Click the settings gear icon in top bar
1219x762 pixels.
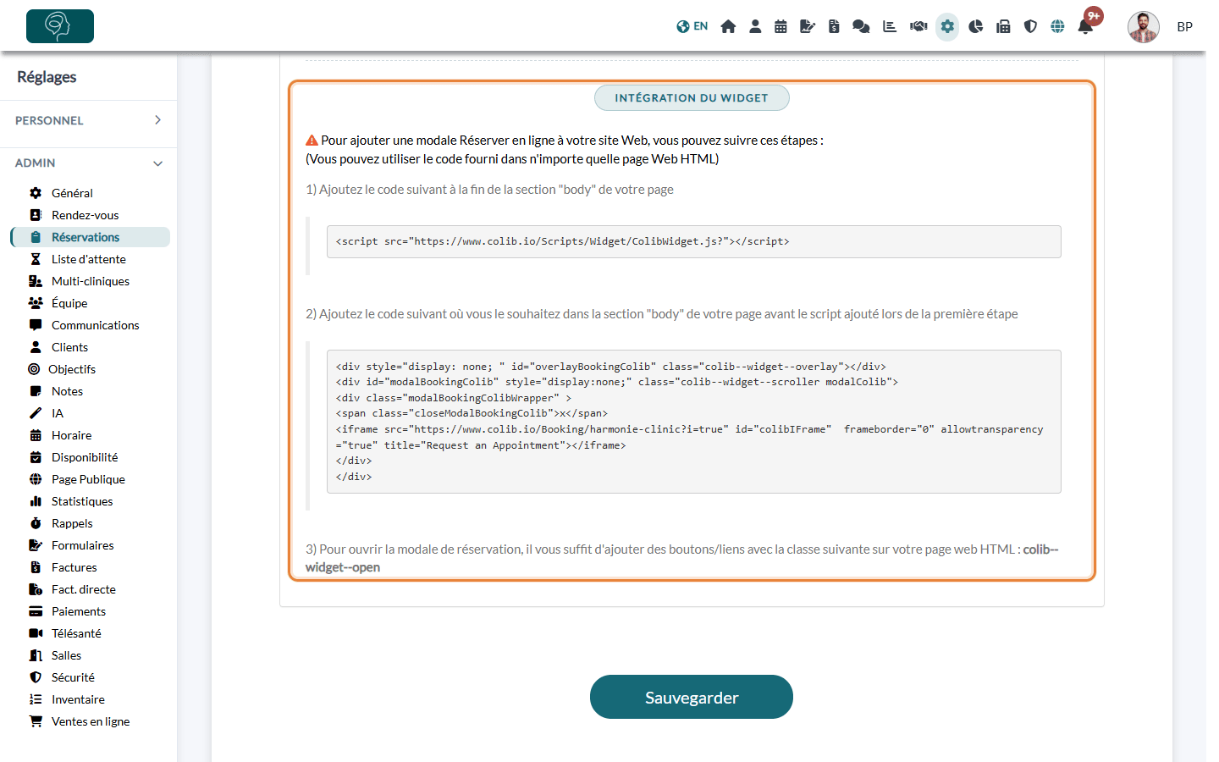pos(947,26)
